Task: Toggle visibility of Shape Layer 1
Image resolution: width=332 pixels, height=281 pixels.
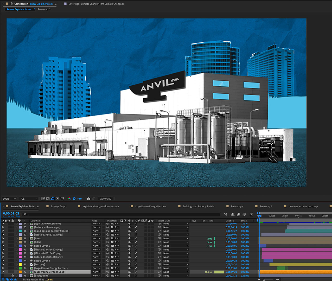Action: [3, 246]
